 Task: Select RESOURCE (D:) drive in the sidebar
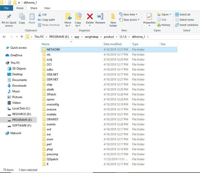click(x=19, y=114)
